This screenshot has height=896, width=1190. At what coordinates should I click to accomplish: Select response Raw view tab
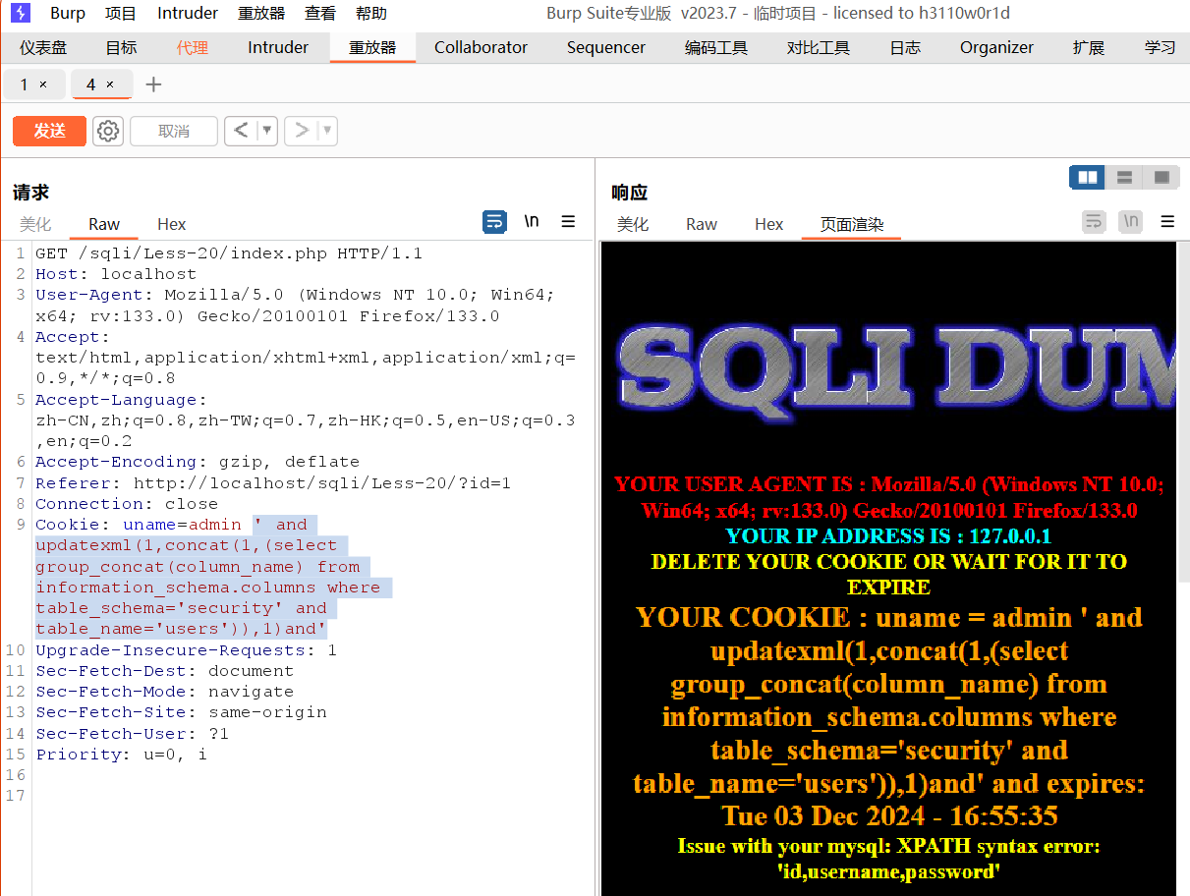click(x=702, y=224)
